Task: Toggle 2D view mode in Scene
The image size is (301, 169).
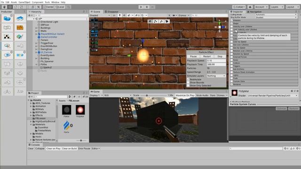Action: click(114, 15)
